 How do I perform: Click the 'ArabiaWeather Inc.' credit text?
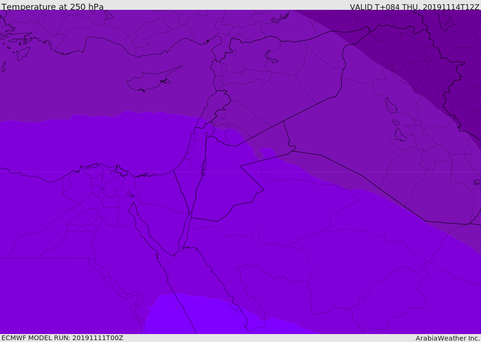point(448,338)
